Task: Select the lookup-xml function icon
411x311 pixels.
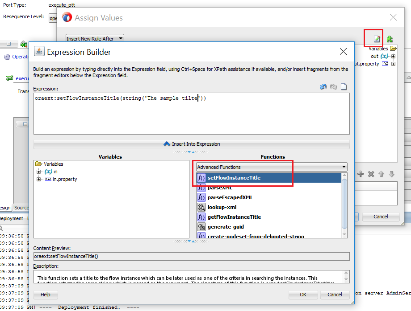Action: [202, 207]
